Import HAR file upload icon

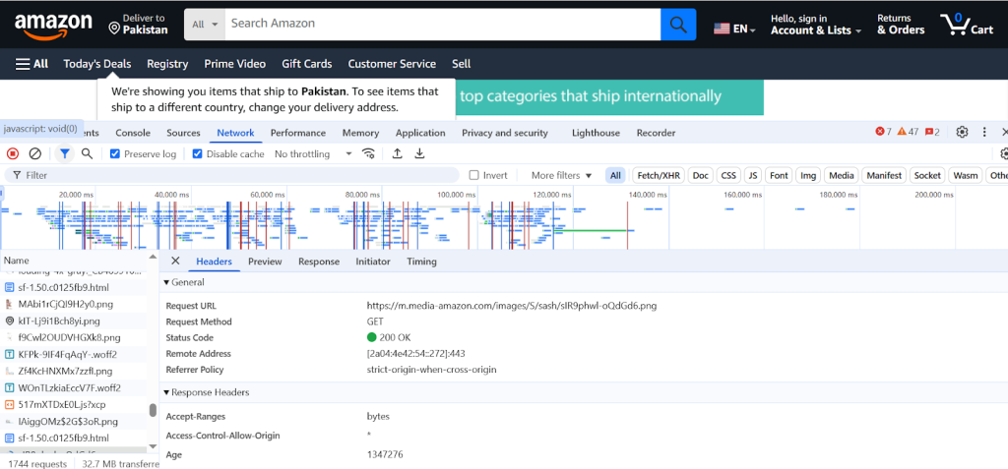click(398, 153)
